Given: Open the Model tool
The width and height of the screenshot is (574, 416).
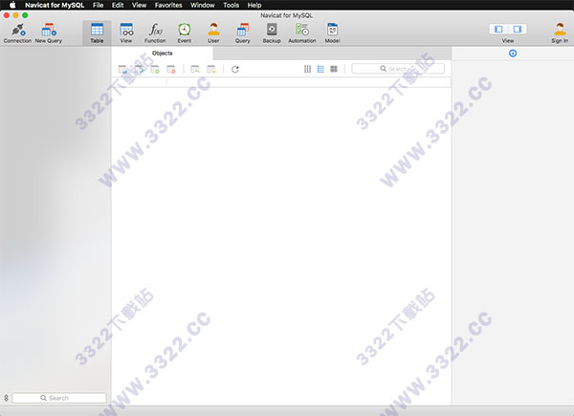Looking at the screenshot, I should (332, 33).
